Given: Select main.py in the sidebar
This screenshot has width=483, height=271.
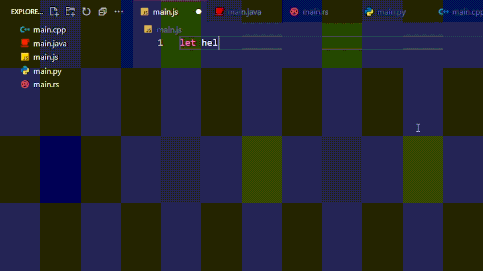Looking at the screenshot, I should click(48, 71).
